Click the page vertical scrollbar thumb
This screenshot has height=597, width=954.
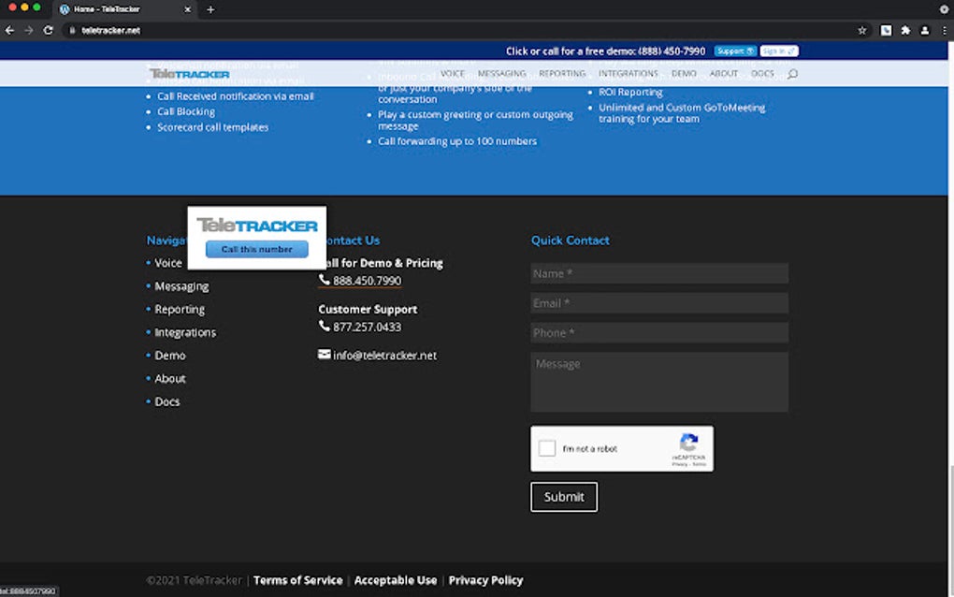tap(951, 529)
